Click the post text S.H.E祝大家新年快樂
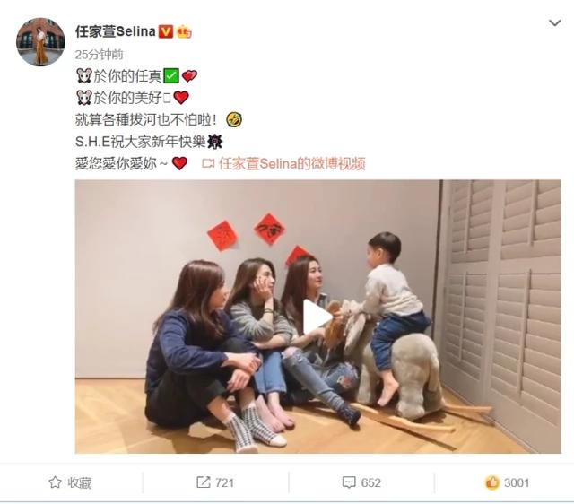This screenshot has width=574, height=504. tap(140, 142)
